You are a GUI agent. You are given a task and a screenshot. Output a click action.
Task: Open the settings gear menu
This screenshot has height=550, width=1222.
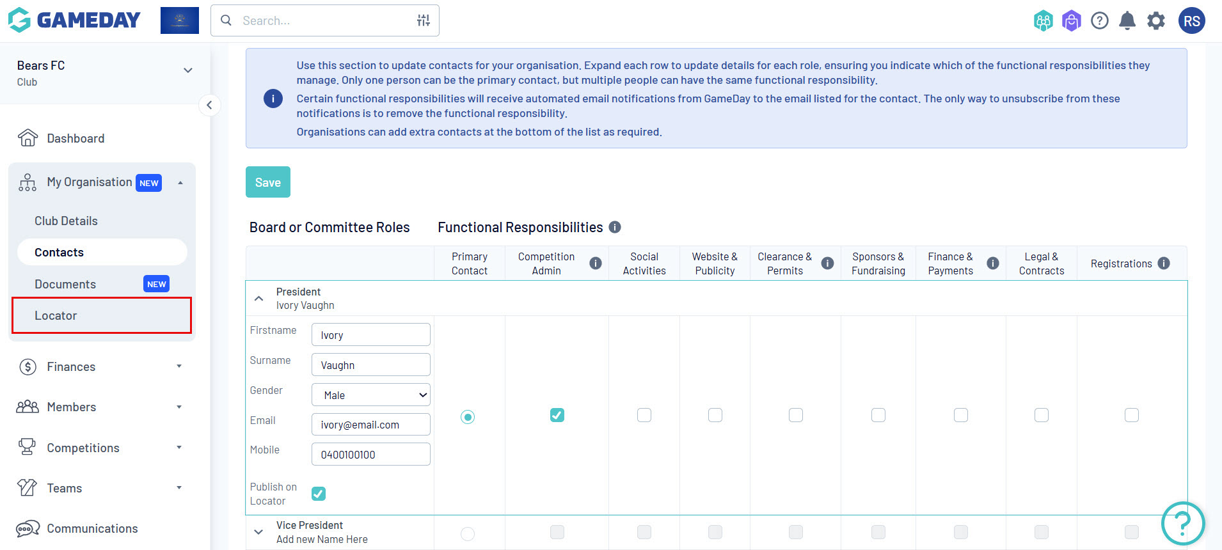coord(1155,21)
